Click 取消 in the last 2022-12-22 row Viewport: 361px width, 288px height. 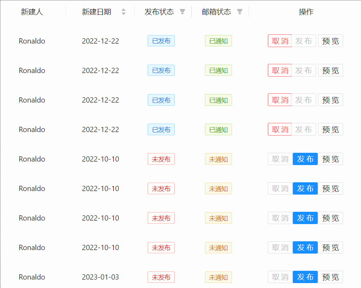pyautogui.click(x=280, y=130)
